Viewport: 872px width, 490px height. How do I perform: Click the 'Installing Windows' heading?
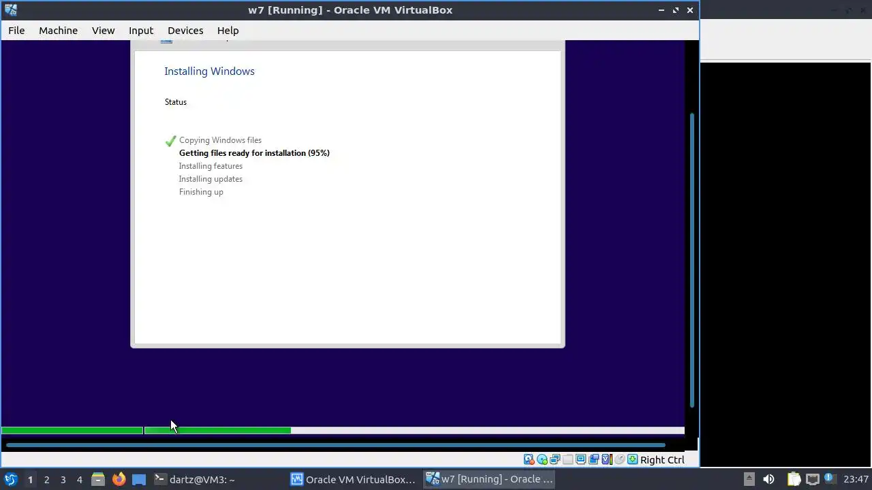pos(209,71)
